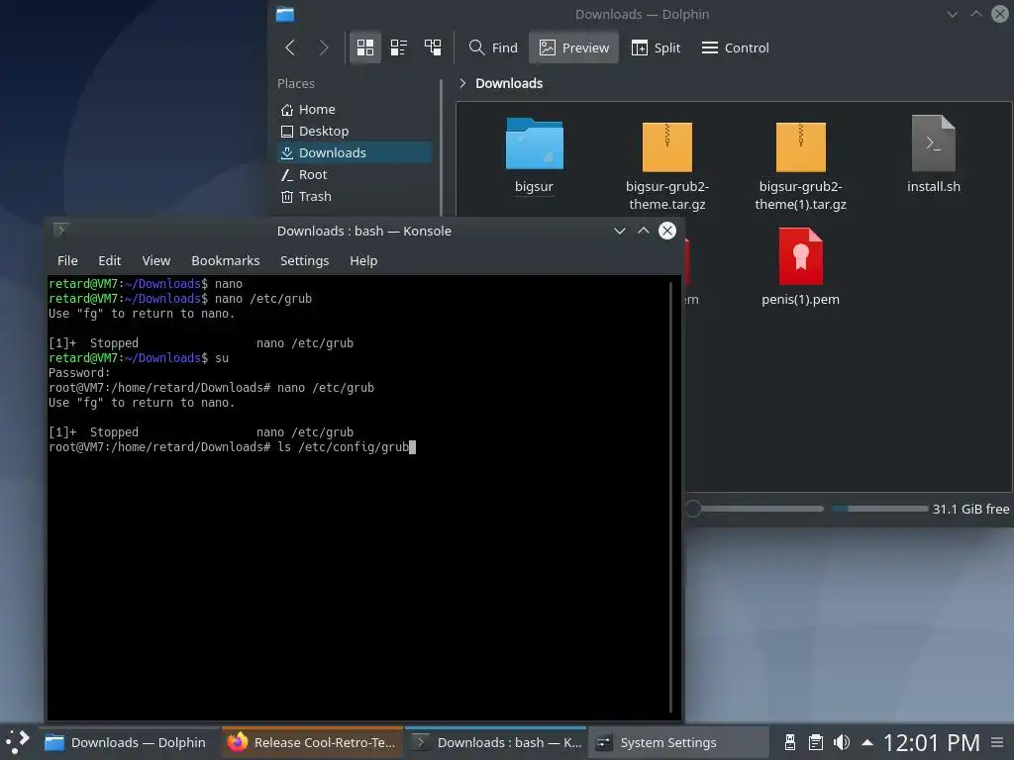Open Konsole Help menu
This screenshot has height=760, width=1014.
[363, 260]
